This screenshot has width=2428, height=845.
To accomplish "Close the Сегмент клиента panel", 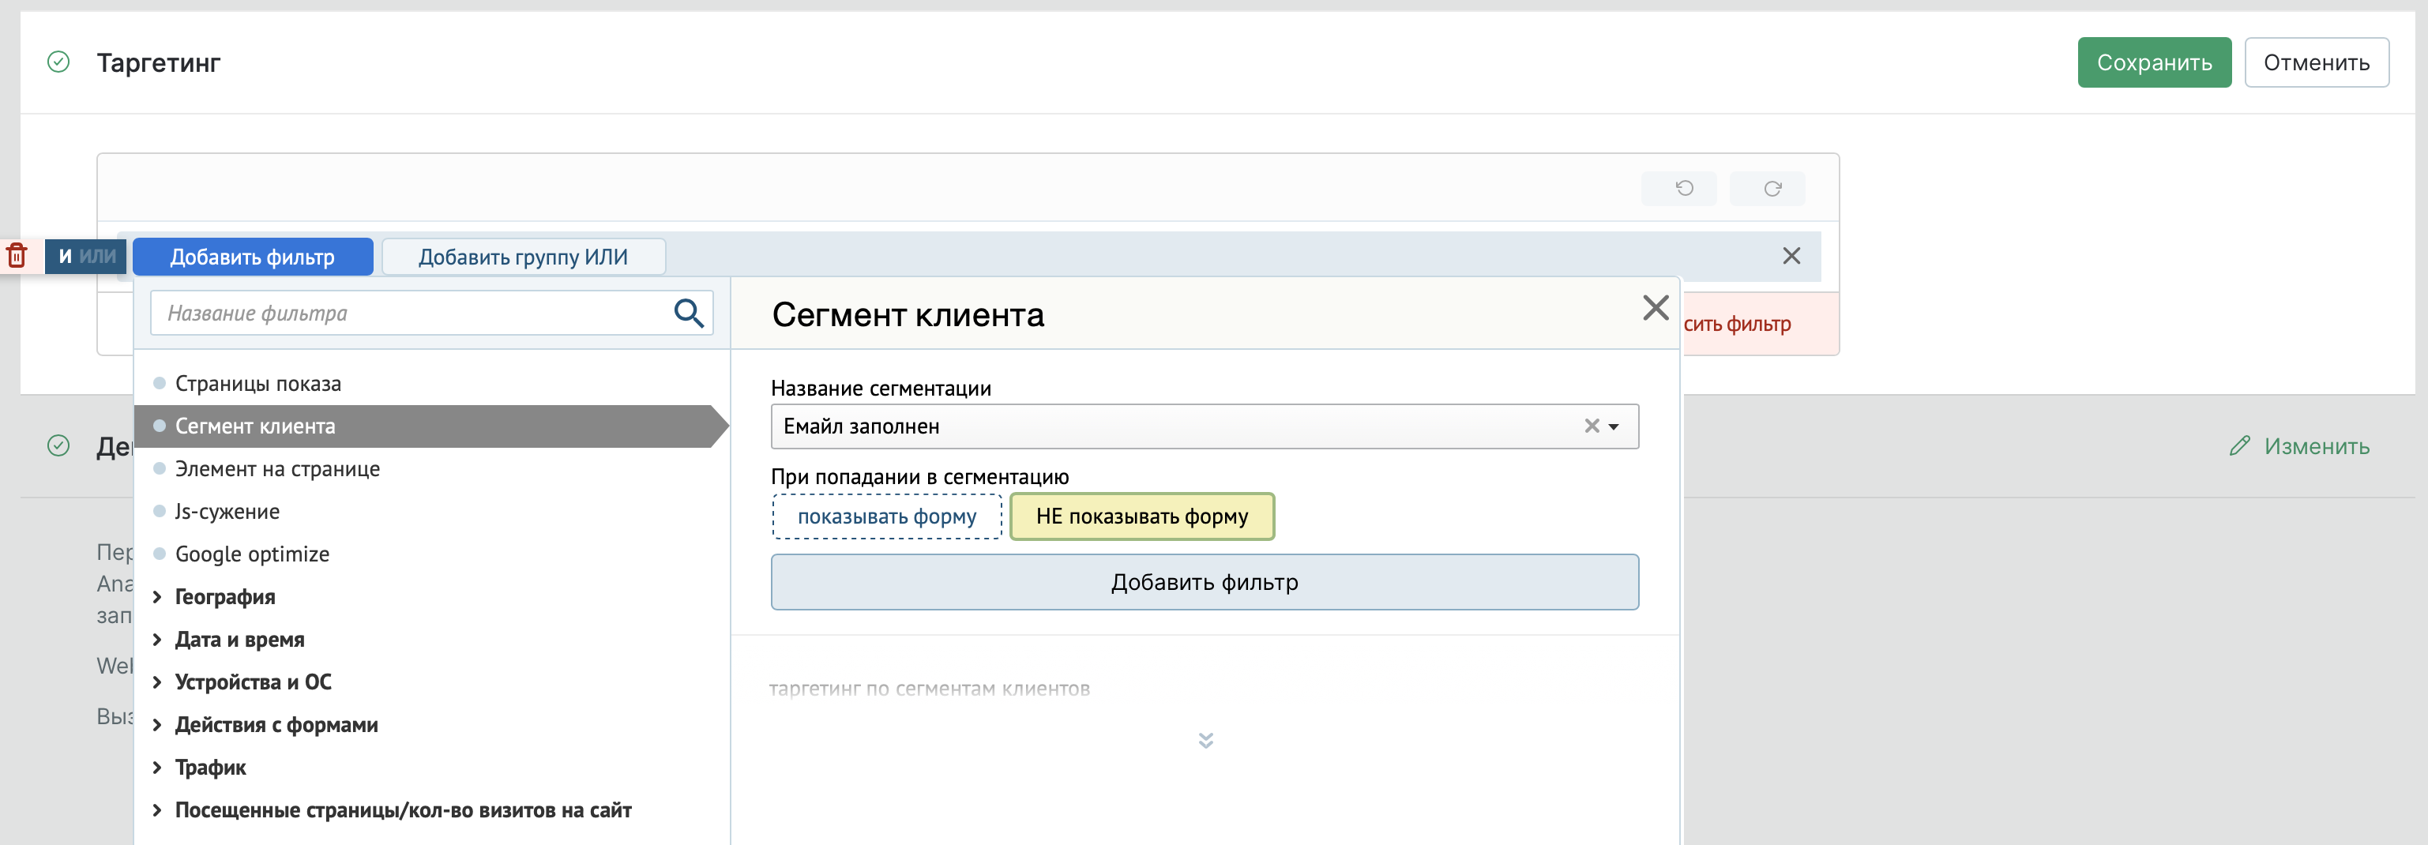I will coord(1655,308).
